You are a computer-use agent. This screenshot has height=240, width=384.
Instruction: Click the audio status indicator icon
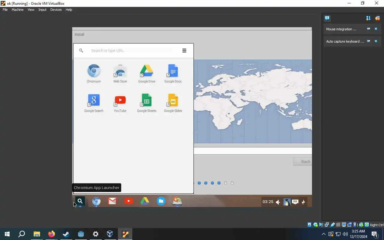point(321,225)
